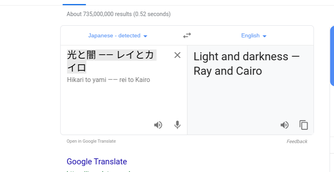Click the translated text Light and darkness

pos(241,57)
